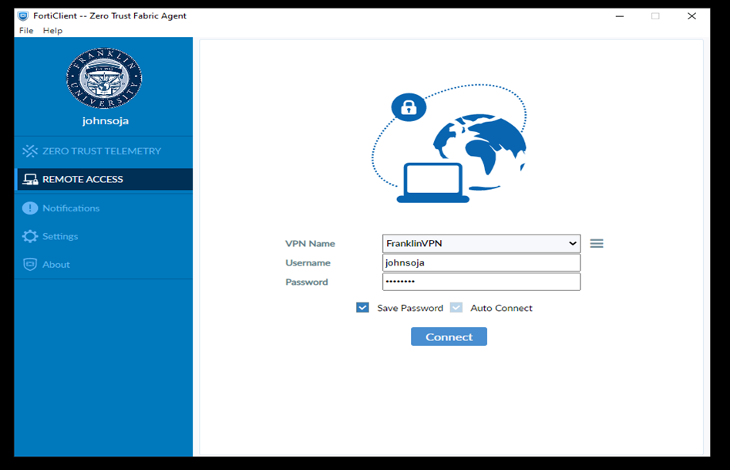
Task: Close the FortiClient window
Action: click(691, 16)
